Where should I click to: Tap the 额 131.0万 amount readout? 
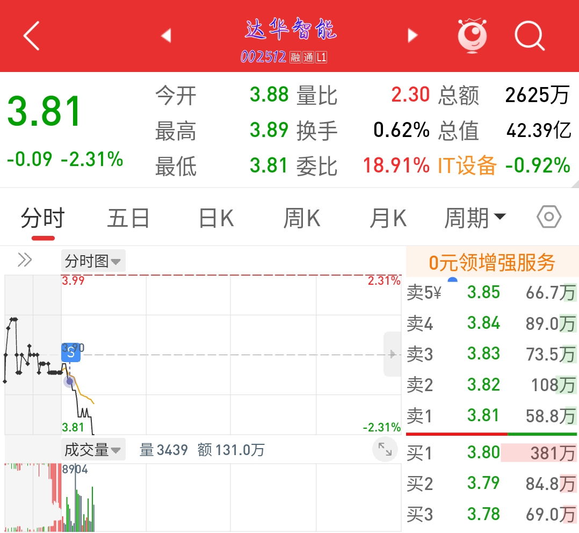click(x=231, y=450)
